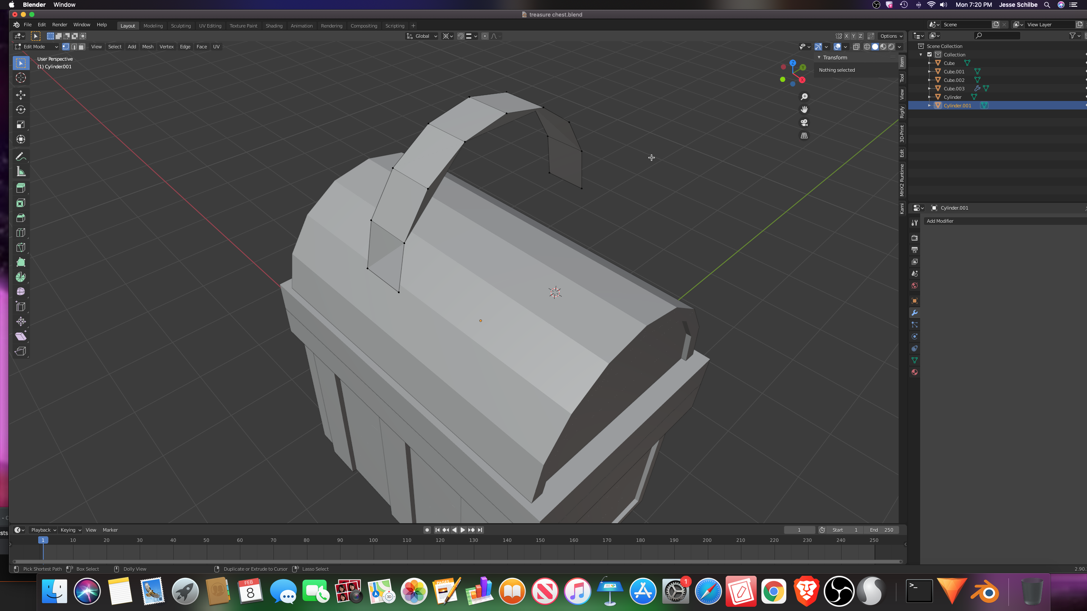
Task: Activate the Rotate tool
Action: (20, 109)
